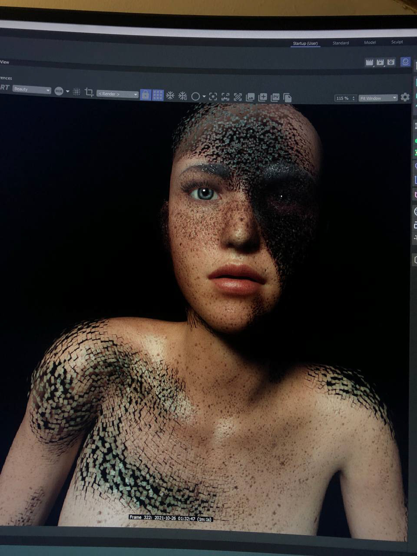Click the render view clapperboard icon
The image size is (417, 556).
click(369, 62)
